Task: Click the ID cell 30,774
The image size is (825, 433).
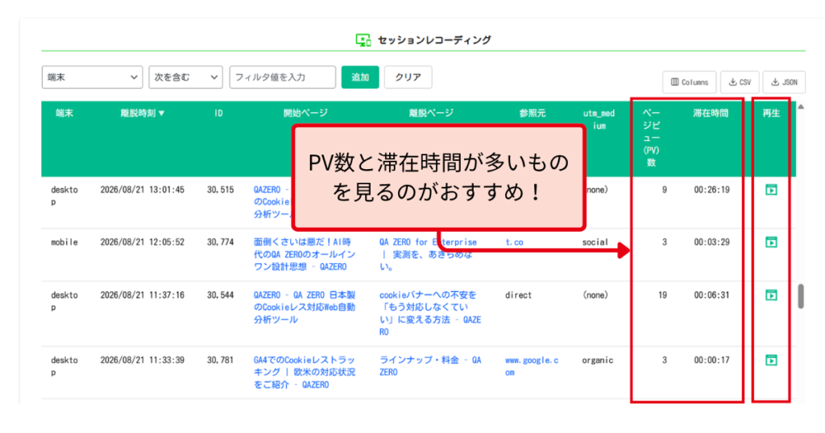Action: [x=220, y=242]
